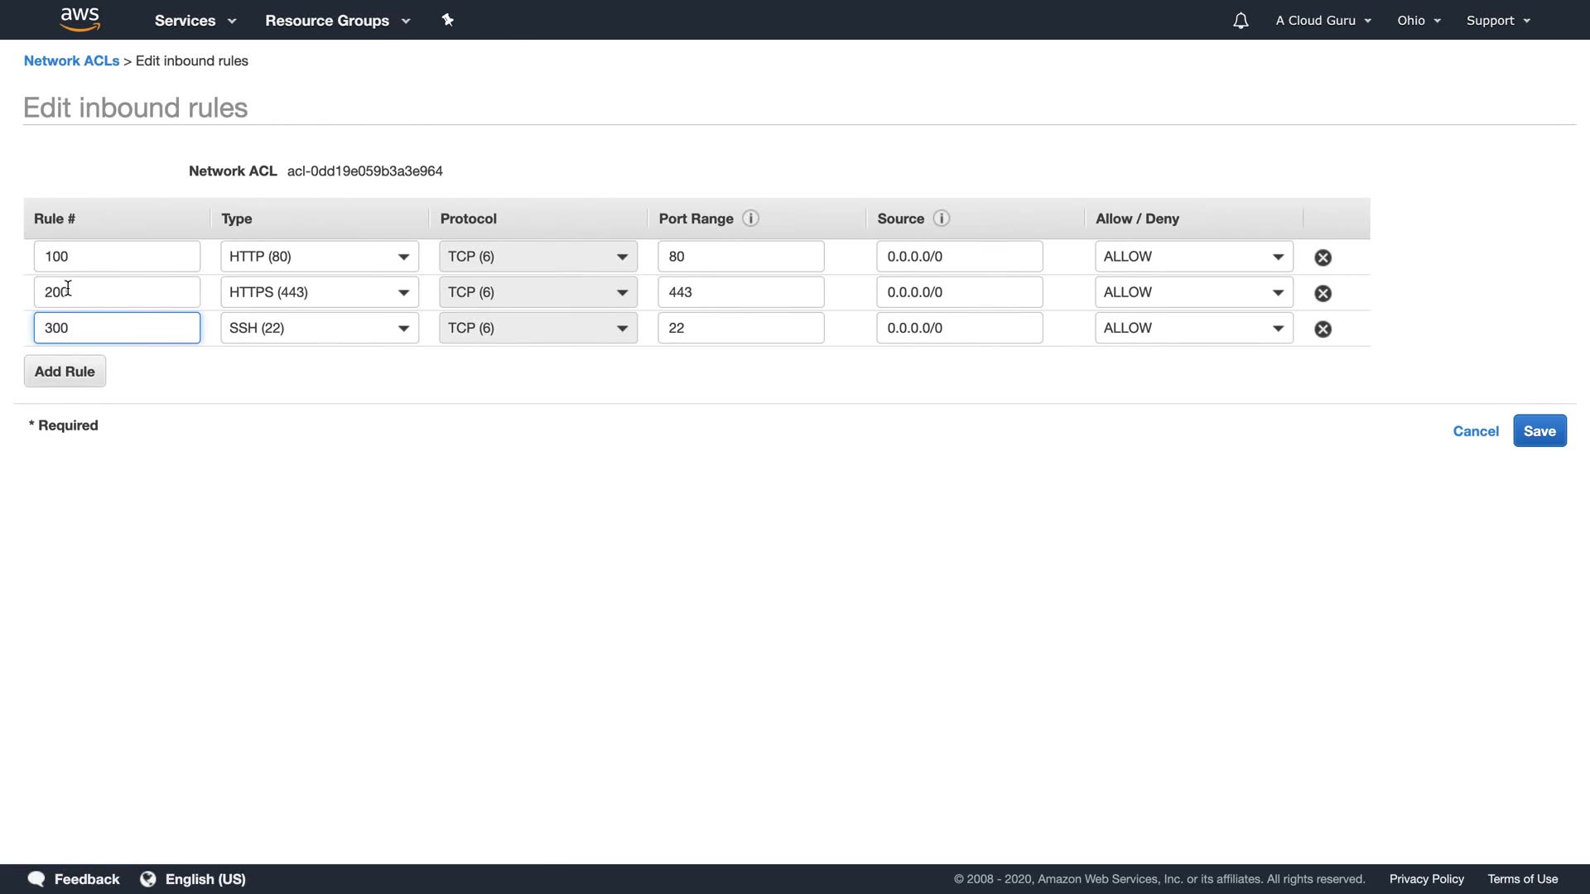This screenshot has width=1590, height=894.
Task: Save the inbound rules
Action: click(x=1539, y=430)
